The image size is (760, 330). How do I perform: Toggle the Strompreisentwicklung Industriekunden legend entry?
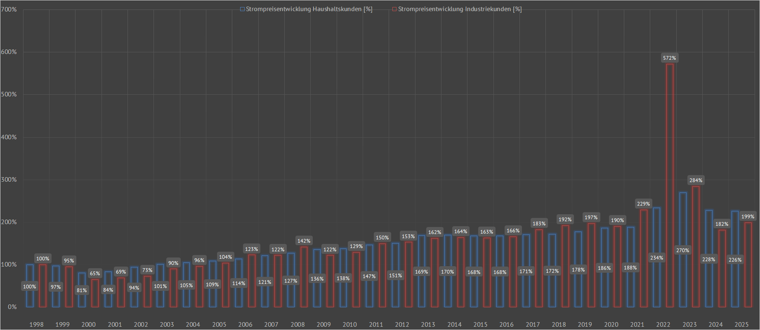point(460,9)
